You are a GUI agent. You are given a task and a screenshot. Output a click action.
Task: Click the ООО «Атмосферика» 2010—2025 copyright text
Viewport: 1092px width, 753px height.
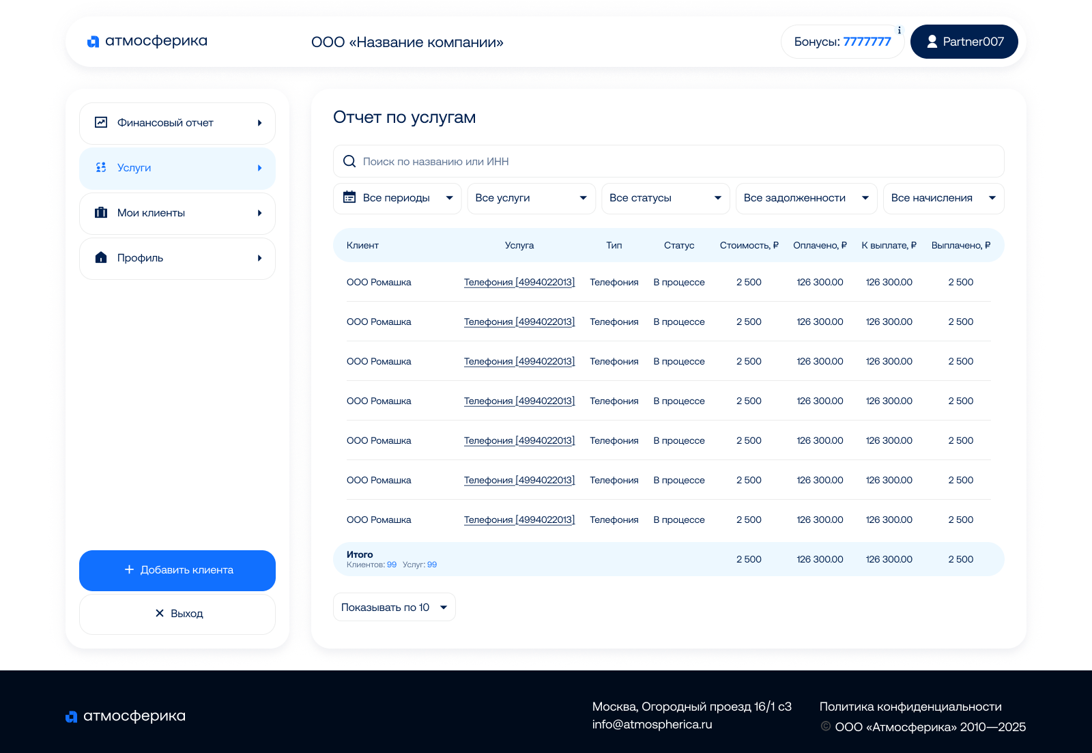pyautogui.click(x=931, y=727)
